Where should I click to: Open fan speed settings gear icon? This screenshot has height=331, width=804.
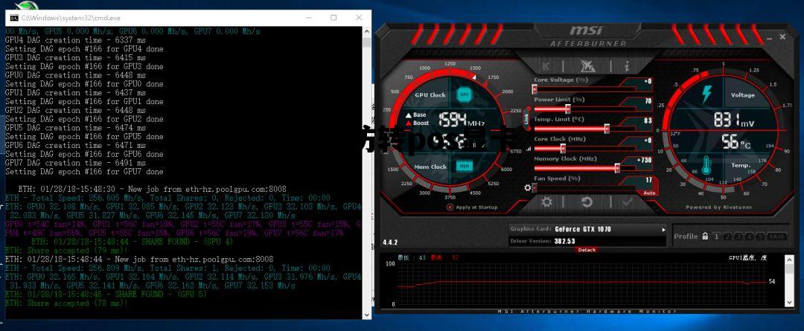pos(528,187)
